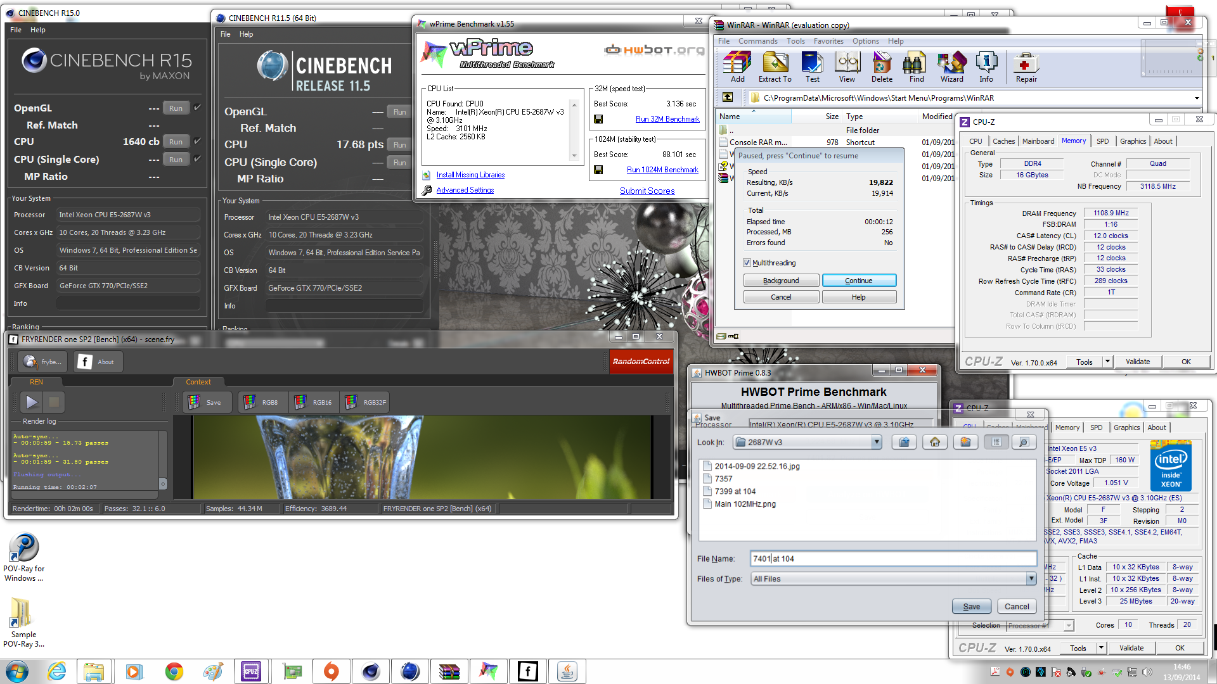1217x684 pixels.
Task: Open Help menu in Cinebench R11.5
Action: coord(246,34)
